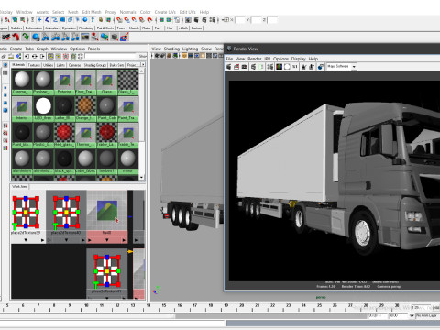The image size is (440, 330).
Task: Click the 1:1 real size button
Action: 295,67
